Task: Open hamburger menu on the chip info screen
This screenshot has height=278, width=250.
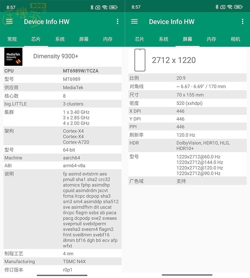Action: point(9,21)
